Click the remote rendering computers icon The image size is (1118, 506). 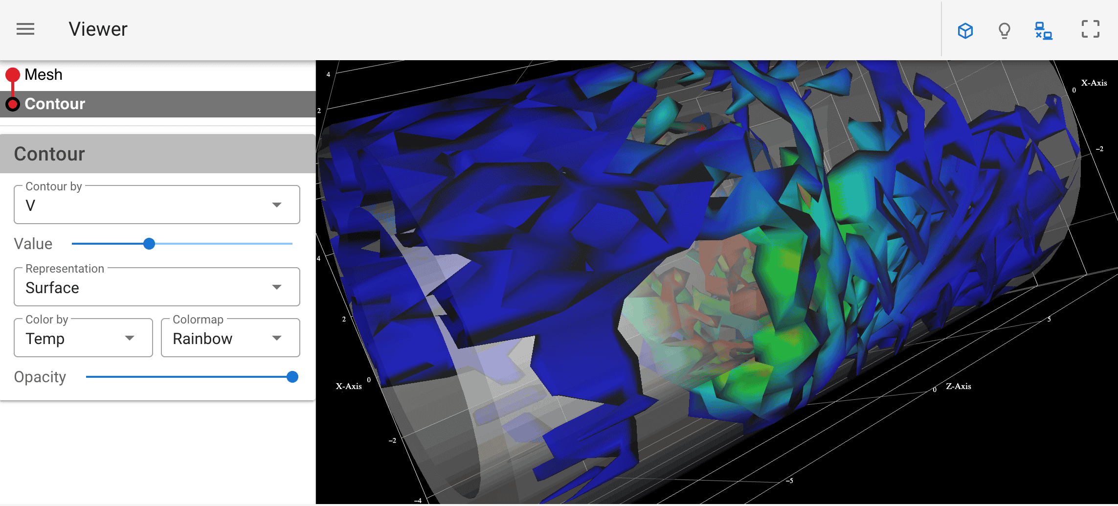(1043, 30)
